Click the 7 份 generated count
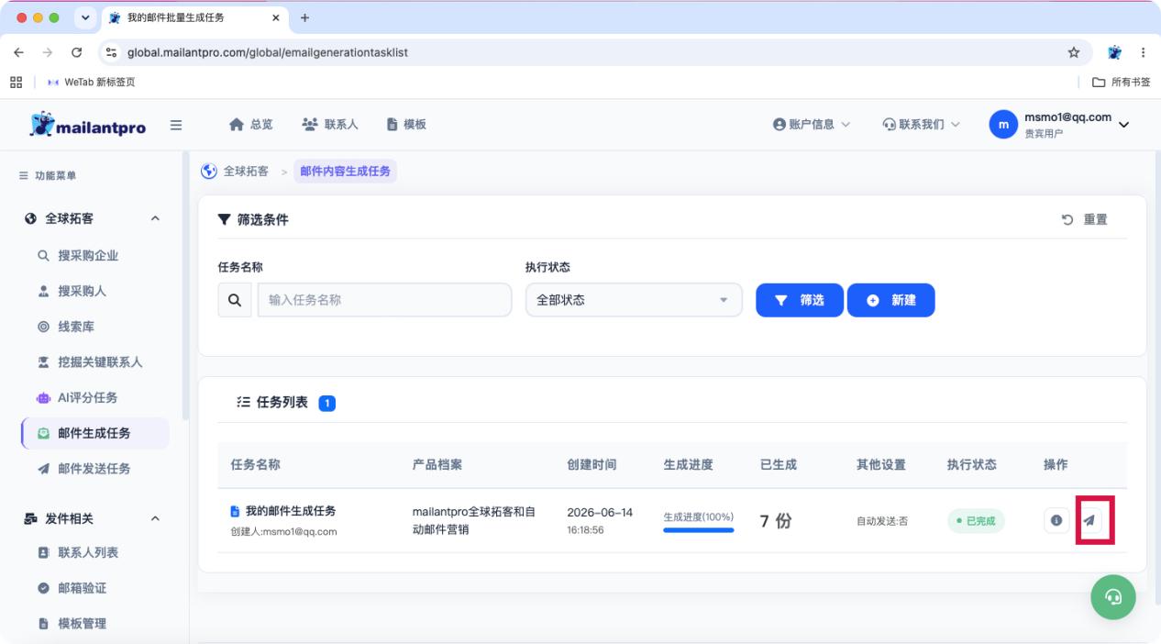The width and height of the screenshot is (1161, 644). pyautogui.click(x=776, y=521)
